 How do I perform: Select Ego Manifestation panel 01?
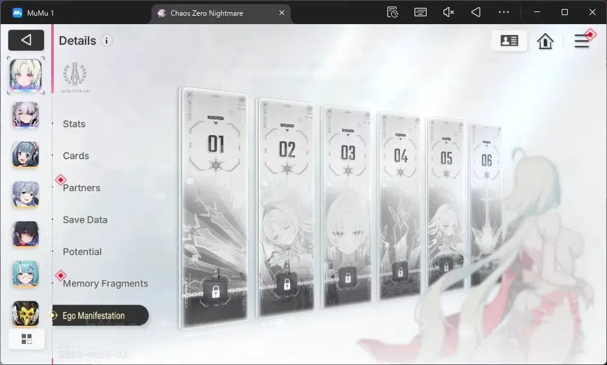215,208
